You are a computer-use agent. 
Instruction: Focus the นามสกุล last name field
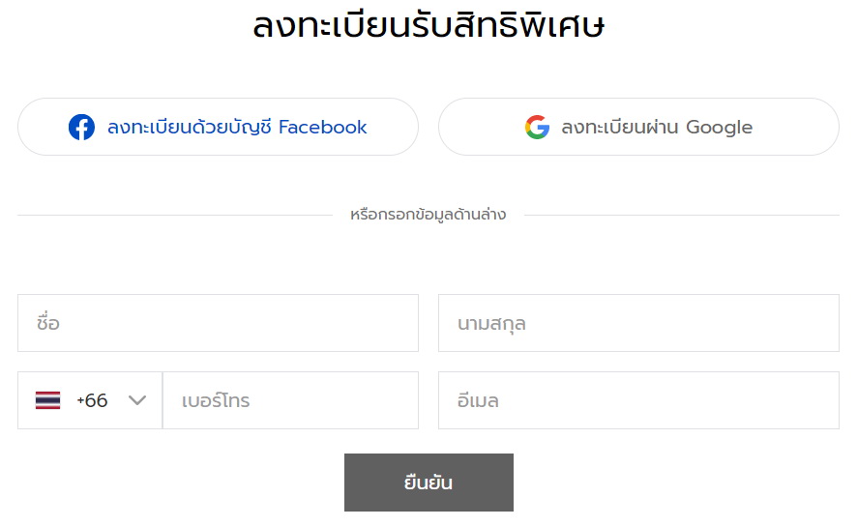point(638,323)
